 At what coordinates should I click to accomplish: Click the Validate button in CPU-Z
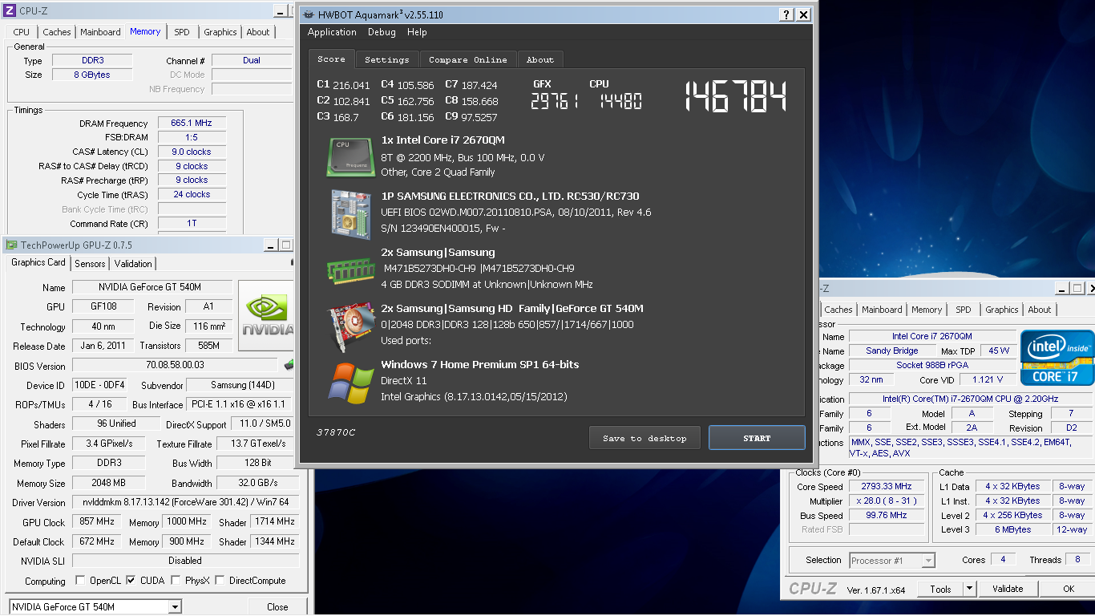pyautogui.click(x=1008, y=589)
